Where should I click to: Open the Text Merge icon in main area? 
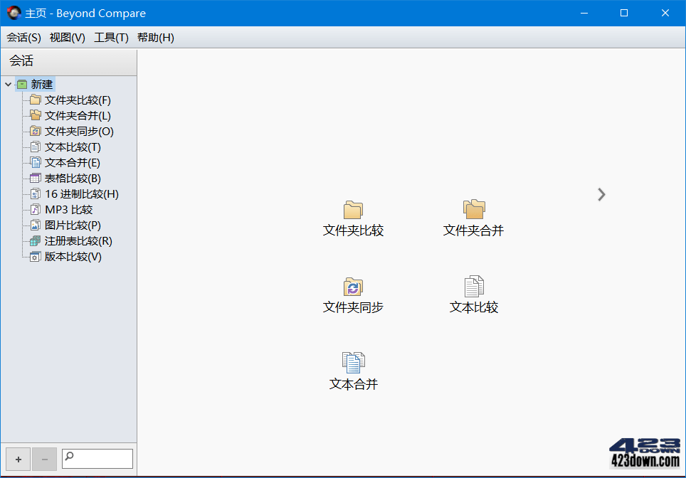coord(353,370)
